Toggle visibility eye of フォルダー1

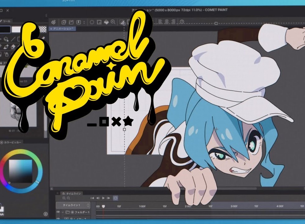tap(58, 212)
